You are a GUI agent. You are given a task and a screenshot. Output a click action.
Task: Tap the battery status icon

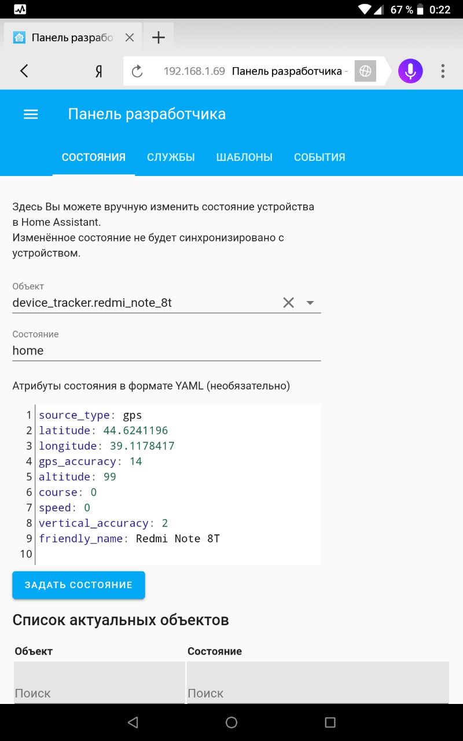click(x=420, y=9)
